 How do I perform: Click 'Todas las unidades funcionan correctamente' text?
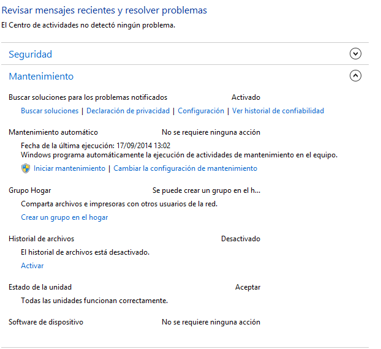[x=94, y=301]
